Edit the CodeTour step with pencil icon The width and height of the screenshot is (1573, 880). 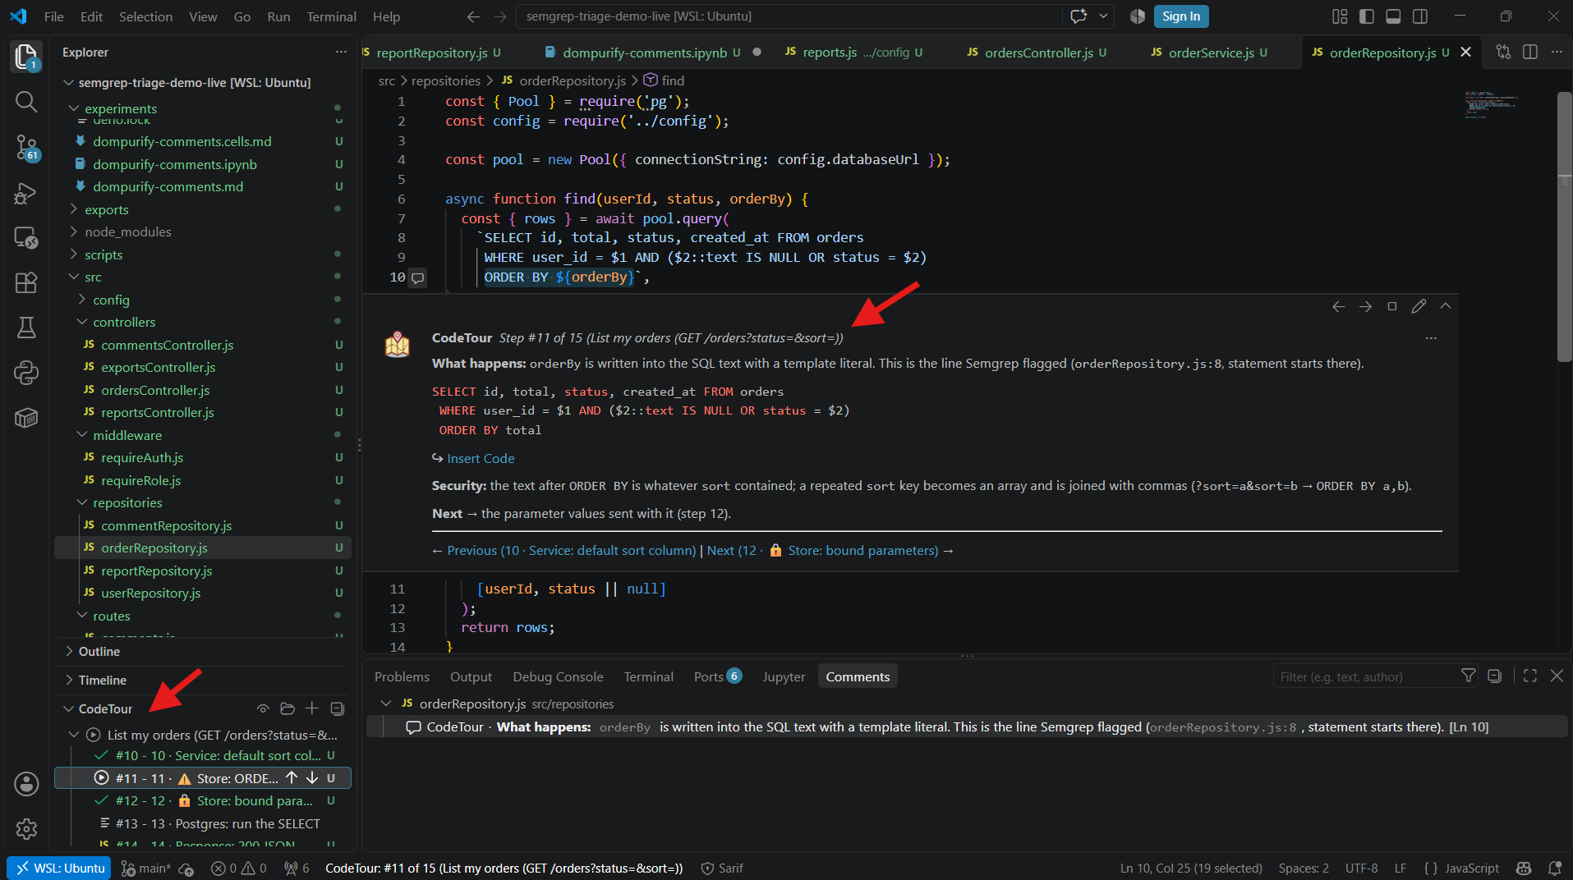[x=1419, y=306]
